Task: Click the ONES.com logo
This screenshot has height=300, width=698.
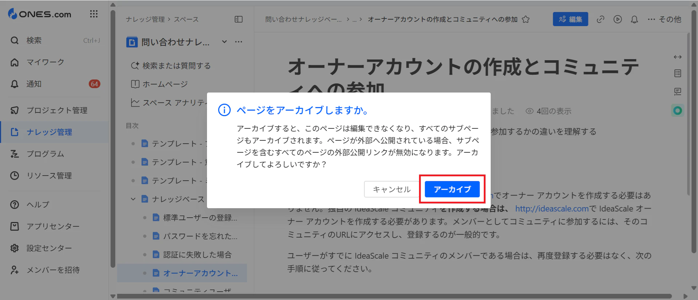Action: [x=40, y=14]
